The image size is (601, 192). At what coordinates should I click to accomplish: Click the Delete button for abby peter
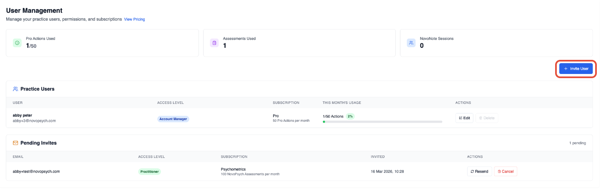pyautogui.click(x=487, y=118)
